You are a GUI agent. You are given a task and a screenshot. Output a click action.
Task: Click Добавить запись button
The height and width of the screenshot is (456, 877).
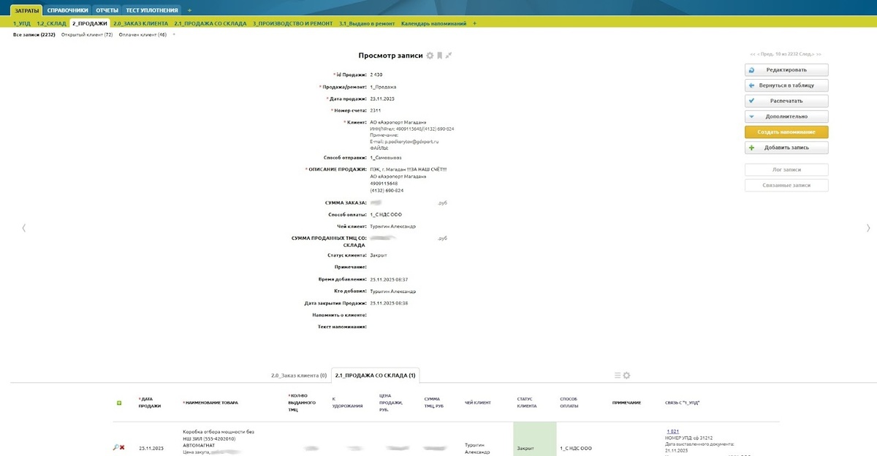click(x=786, y=148)
